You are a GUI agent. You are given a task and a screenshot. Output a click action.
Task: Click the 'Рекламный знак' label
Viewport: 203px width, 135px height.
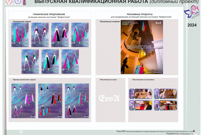click(x=108, y=80)
